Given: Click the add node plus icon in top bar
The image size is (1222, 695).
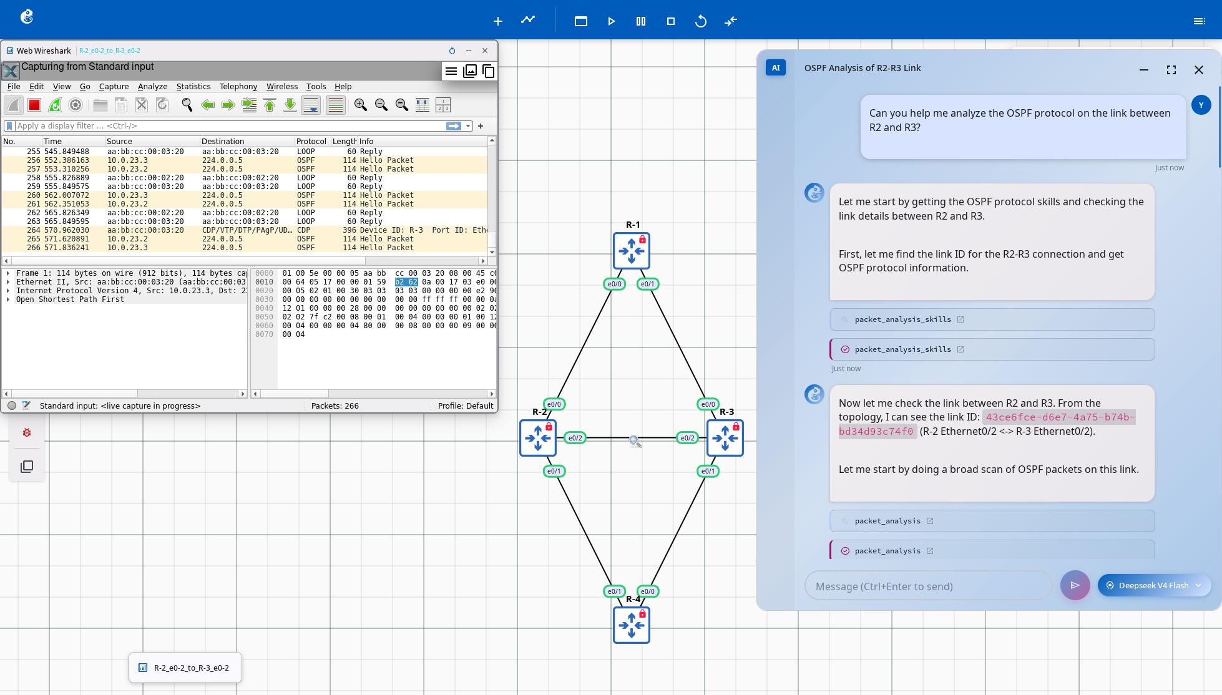Looking at the screenshot, I should [497, 21].
